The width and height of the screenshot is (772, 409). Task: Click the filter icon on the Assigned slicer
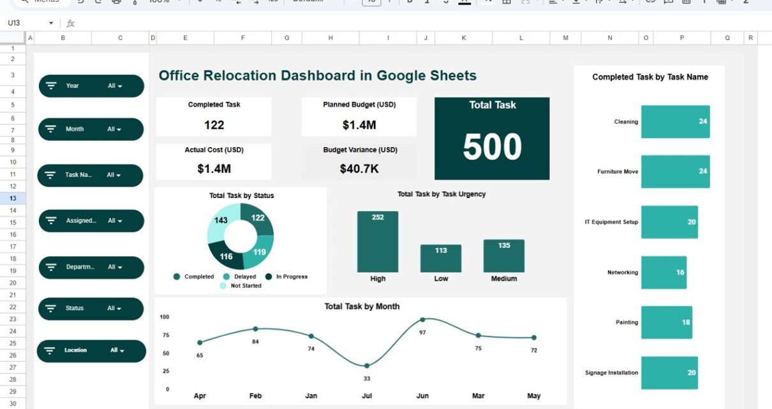click(52, 221)
